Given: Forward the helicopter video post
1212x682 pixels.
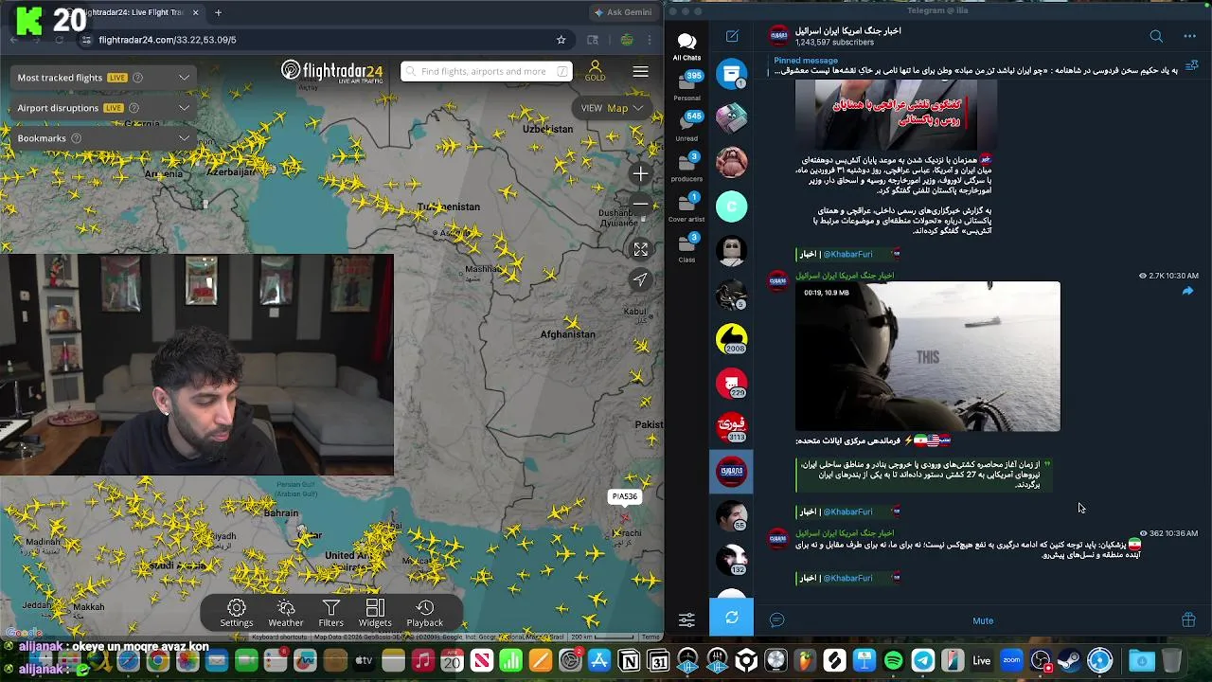Looking at the screenshot, I should tap(1187, 292).
